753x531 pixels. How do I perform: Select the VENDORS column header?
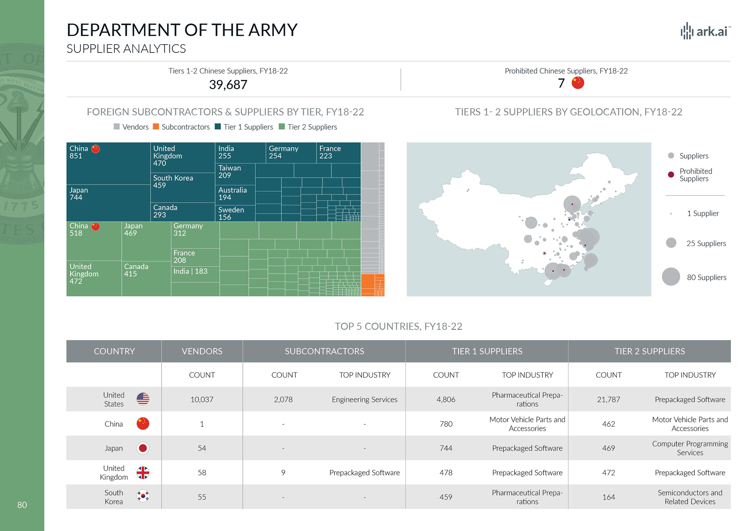(202, 351)
